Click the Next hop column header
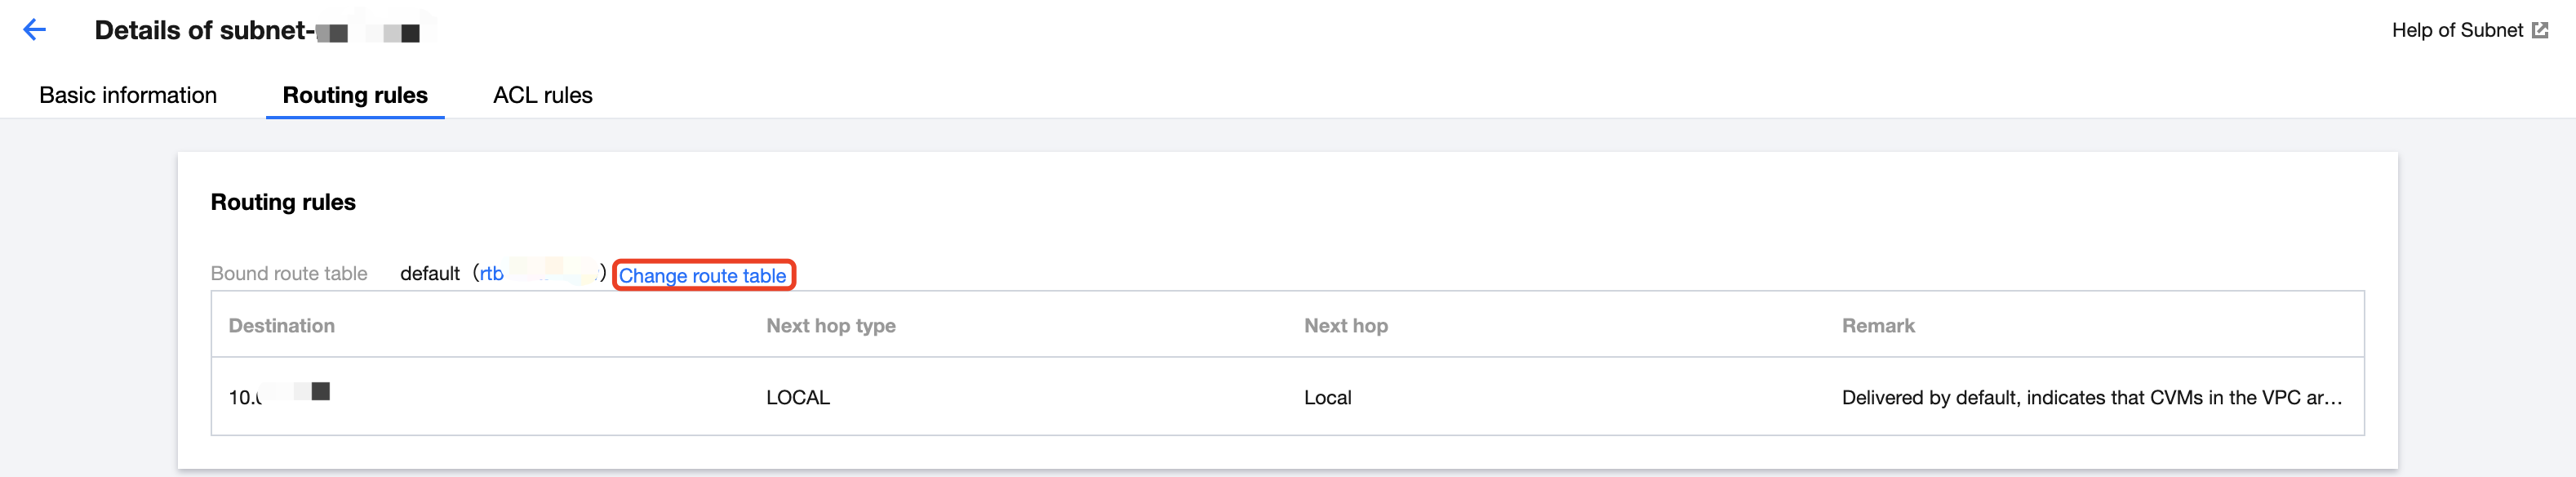The image size is (2576, 477). click(x=1346, y=325)
